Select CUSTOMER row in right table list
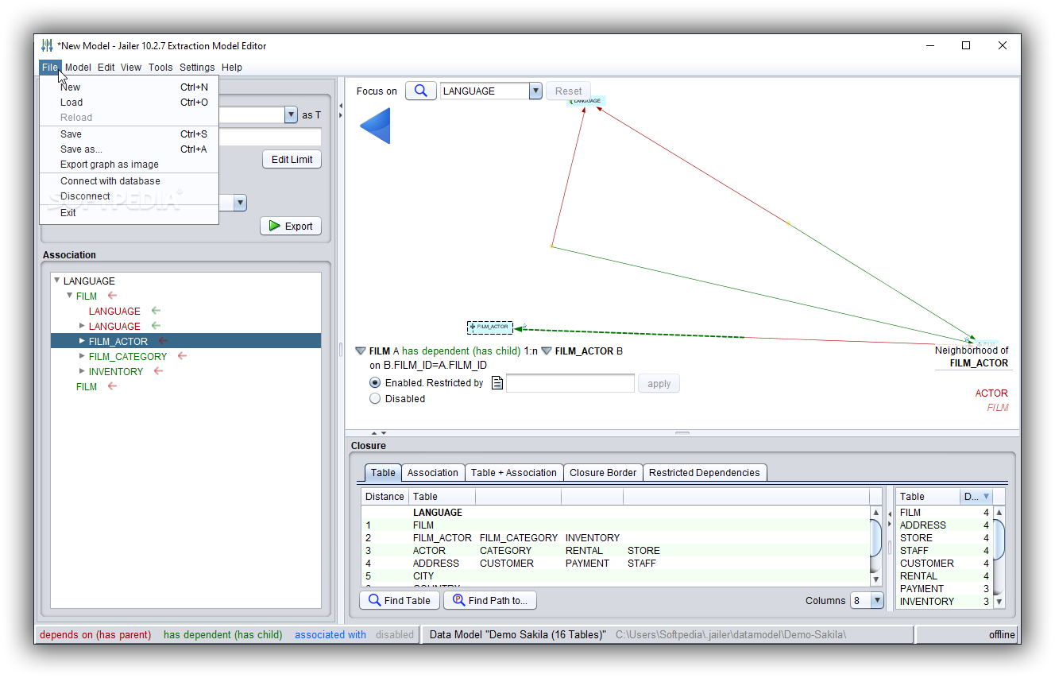The height and width of the screenshot is (678, 1055). coord(944,563)
